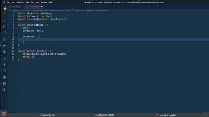Open the notebook panel icon in activity bar
The image size is (209, 117).
click(4, 39)
